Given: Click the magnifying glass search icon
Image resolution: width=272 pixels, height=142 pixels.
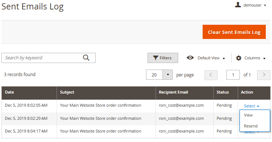Looking at the screenshot, I should pyautogui.click(x=86, y=58).
